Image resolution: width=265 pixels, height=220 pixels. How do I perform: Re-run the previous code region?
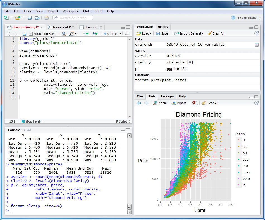[95, 33]
